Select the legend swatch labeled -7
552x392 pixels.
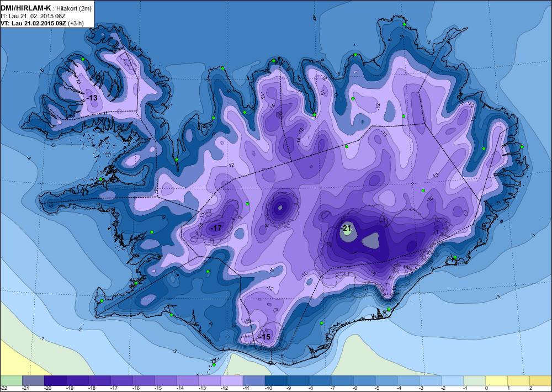click(342, 380)
